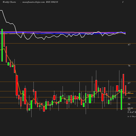Screen dimensions: 136x136
Task: Select the price label "62"
Action: pyautogui.click(x=129, y=92)
